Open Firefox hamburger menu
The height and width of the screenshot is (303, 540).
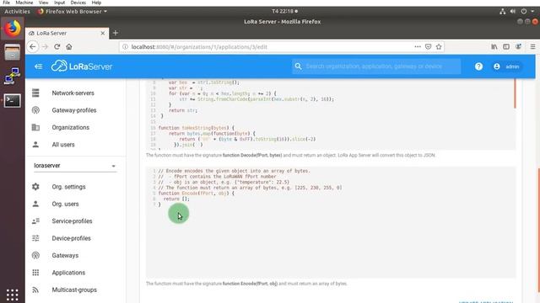point(532,47)
